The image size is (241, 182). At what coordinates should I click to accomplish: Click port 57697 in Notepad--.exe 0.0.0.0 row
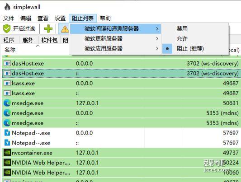coord(231,133)
